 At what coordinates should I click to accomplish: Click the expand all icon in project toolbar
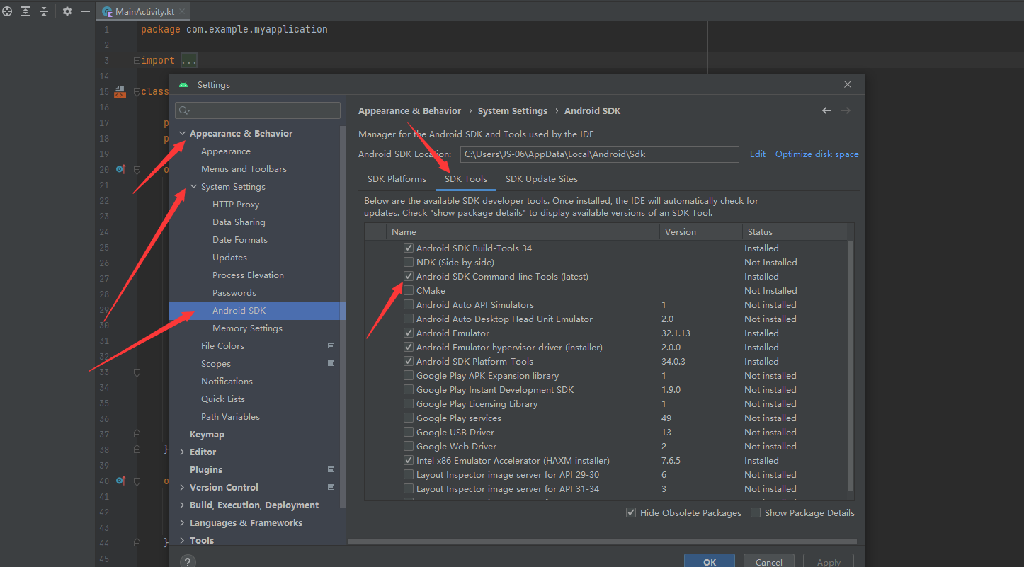point(25,11)
